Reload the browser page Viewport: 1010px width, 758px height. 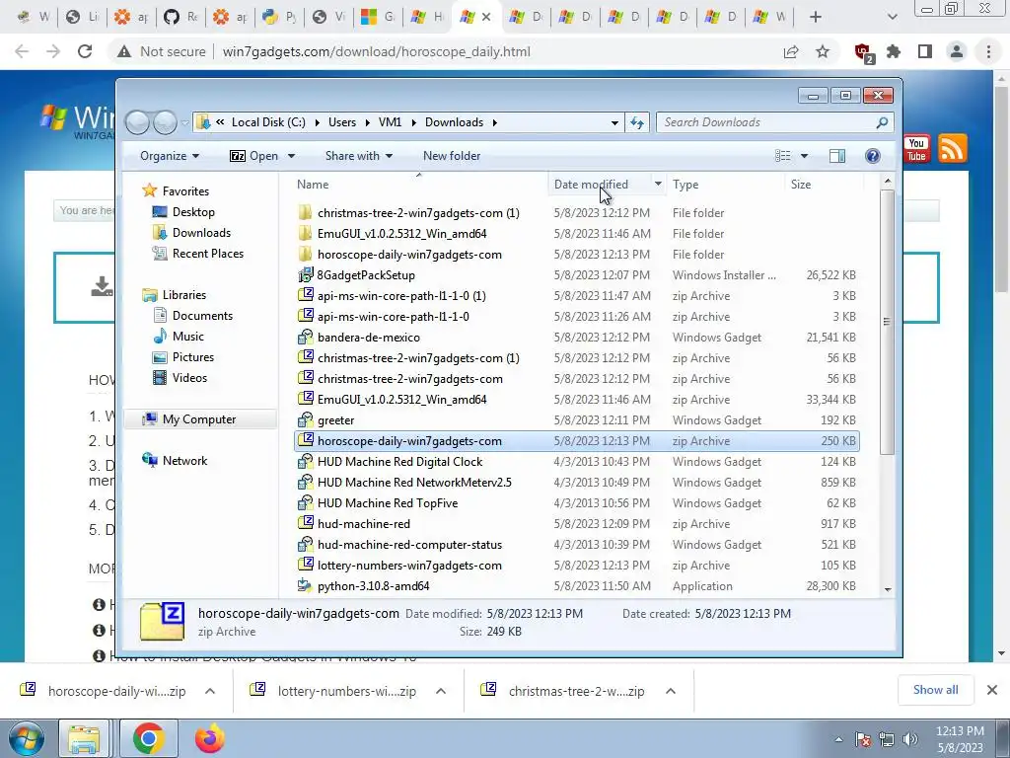[85, 51]
